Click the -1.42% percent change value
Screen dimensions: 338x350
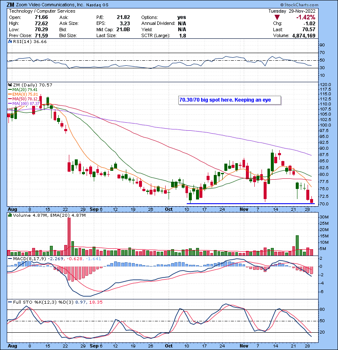point(306,17)
